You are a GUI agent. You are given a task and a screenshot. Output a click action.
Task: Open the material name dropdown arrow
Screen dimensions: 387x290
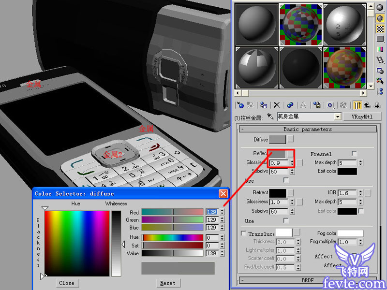(338, 116)
